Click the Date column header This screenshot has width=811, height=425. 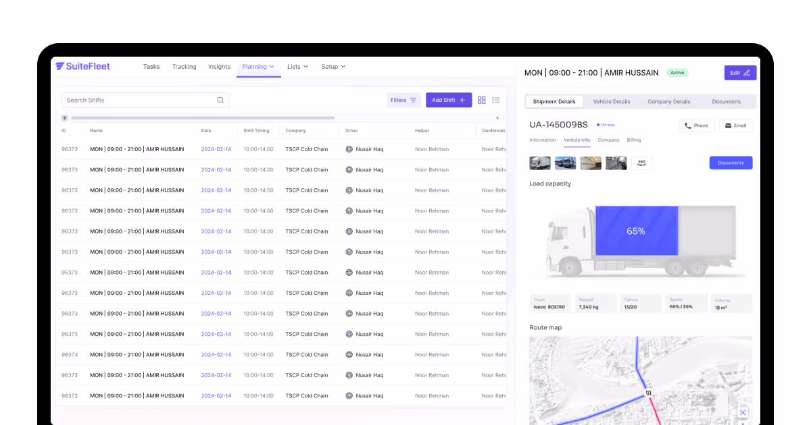coord(206,131)
